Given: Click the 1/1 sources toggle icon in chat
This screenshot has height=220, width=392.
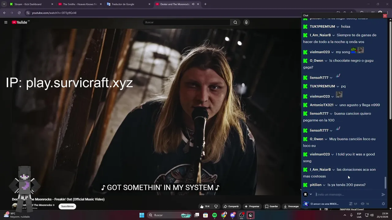Looking at the screenshot, I should coord(351,204).
